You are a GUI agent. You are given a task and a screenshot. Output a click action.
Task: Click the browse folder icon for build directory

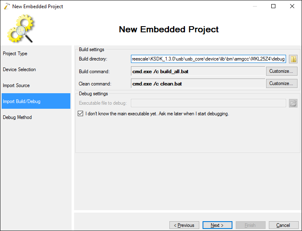(293, 59)
